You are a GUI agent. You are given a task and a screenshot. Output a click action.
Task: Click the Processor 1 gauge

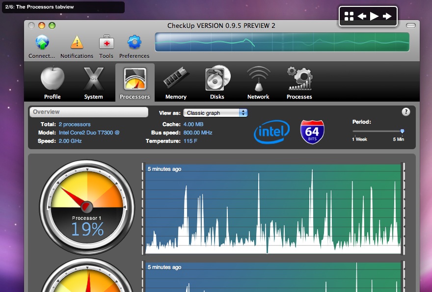(x=87, y=207)
